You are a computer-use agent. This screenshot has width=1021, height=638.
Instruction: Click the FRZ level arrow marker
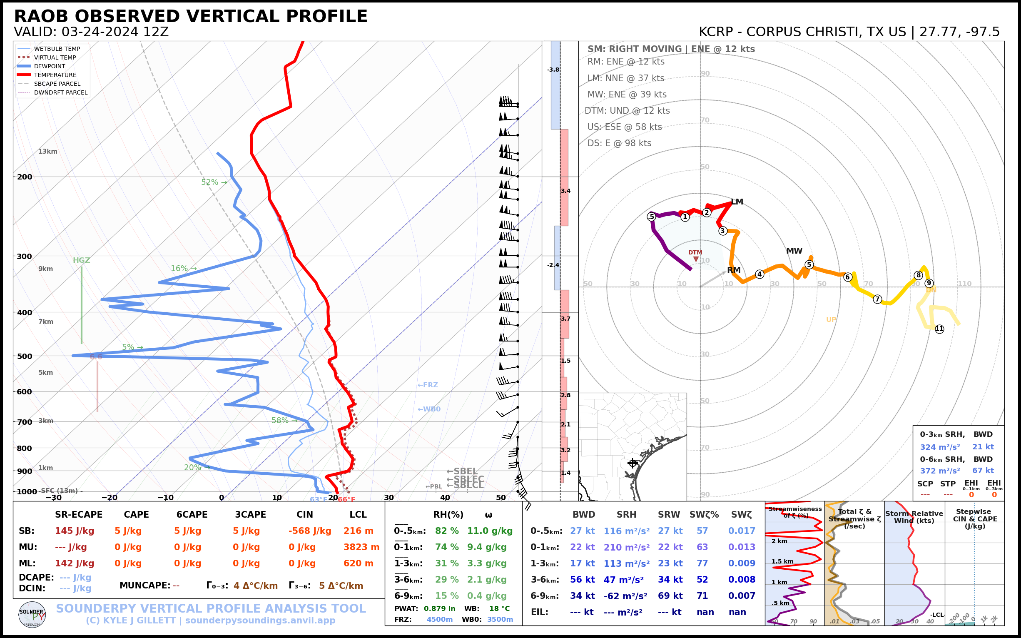pos(427,385)
